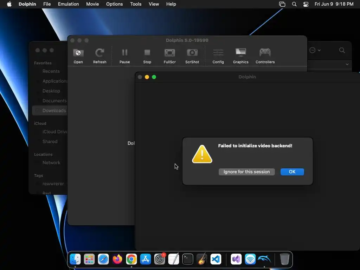
Task: Select Documents in Finder sidebar
Action: point(54,101)
